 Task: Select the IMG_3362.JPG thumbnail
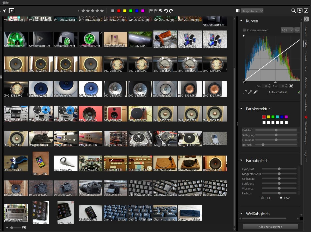90,114
